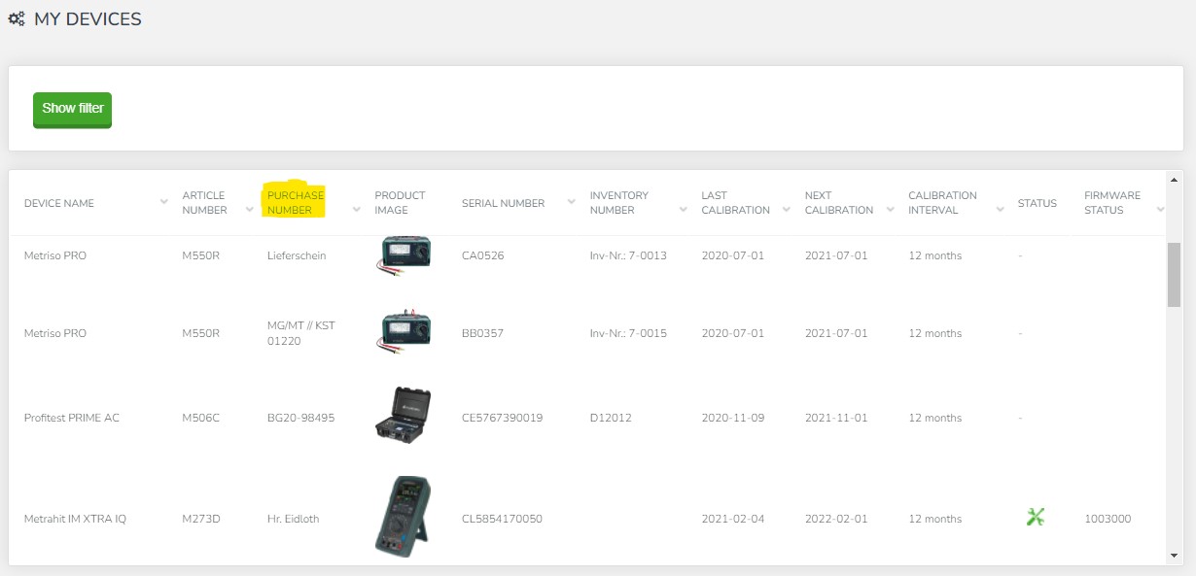
Task: Click the Show filter button
Action: pos(72,110)
